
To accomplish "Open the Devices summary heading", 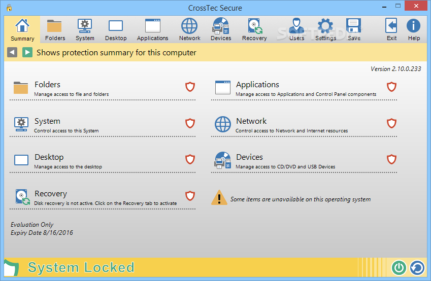I will [250, 157].
